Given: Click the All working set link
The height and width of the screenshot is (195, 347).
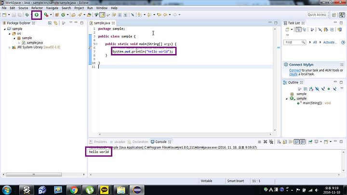Looking at the screenshot, I should (315, 42).
